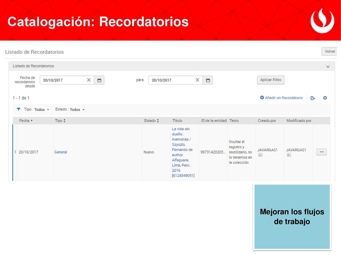Click user card icon under Modificado por JAVARGAS1

[x=289, y=155]
